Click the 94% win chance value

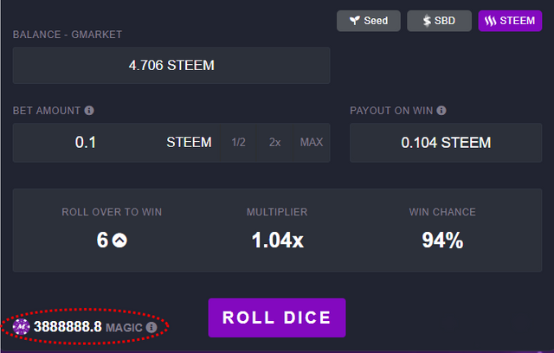click(441, 241)
